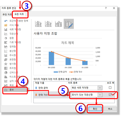Screen dimensions: 121x116
Task: Choose 방사형 radar chart category
Action: point(10,64)
